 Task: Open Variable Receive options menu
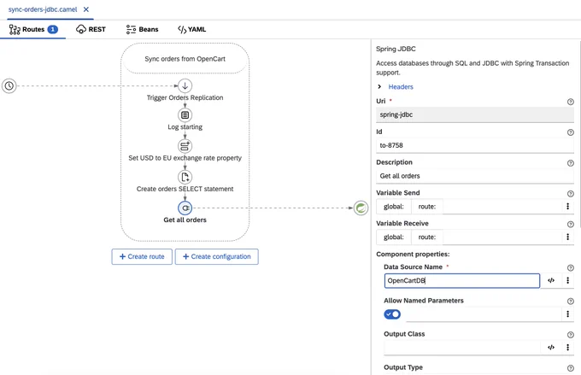pos(567,237)
